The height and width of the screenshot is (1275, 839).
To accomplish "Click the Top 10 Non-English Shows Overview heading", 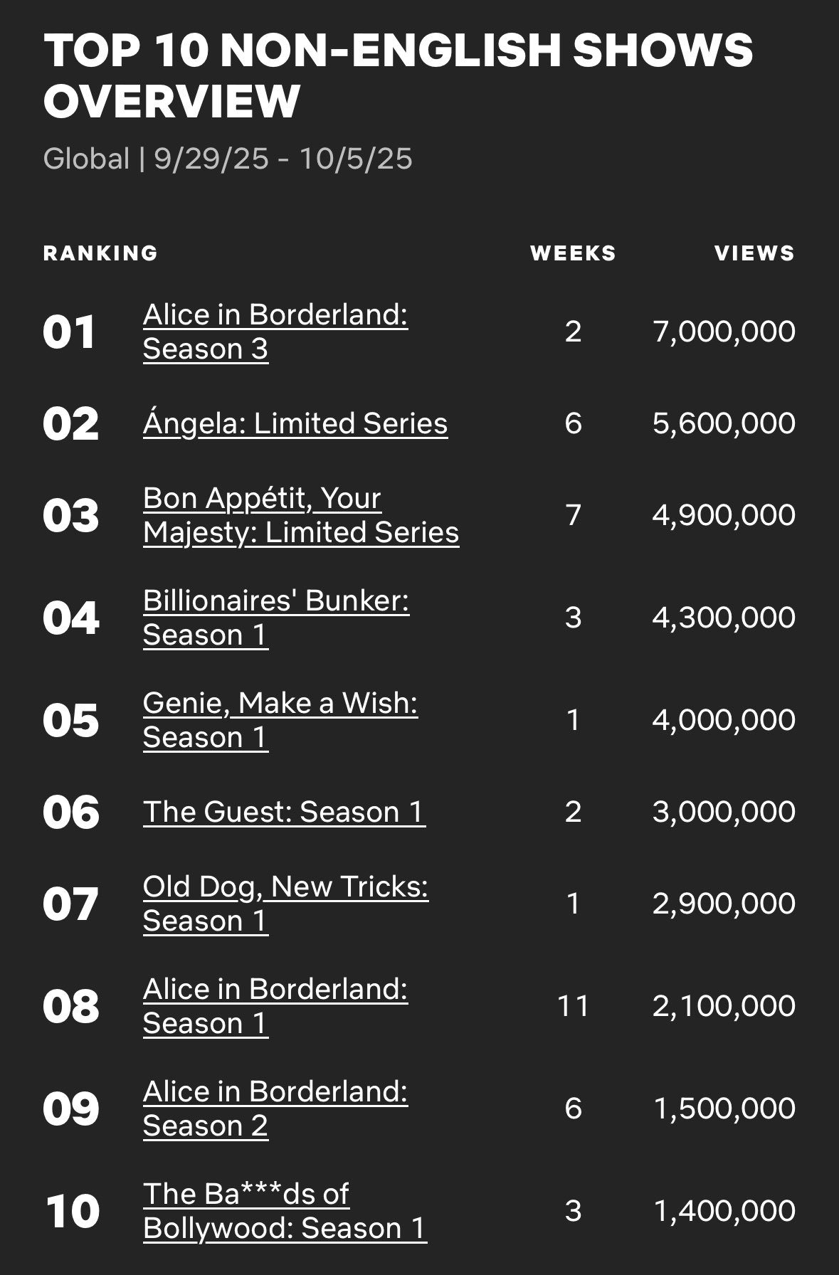I will point(397,75).
